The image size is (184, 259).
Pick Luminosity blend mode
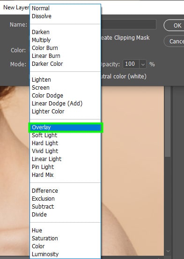click(x=65, y=254)
